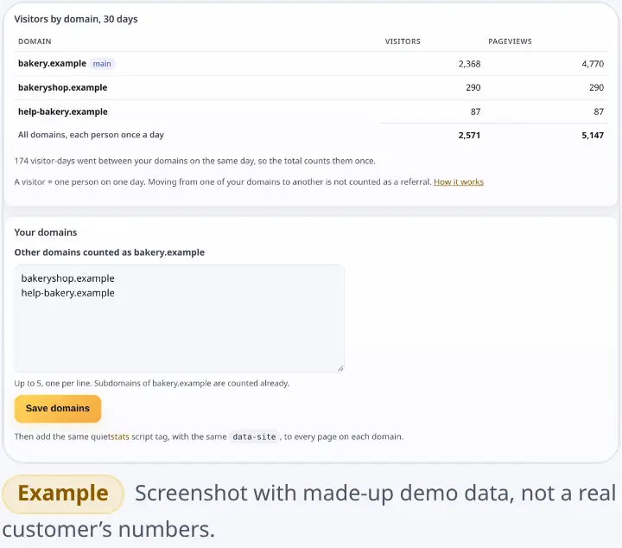Click the data-site code snippet
The height and width of the screenshot is (548, 622).
click(254, 436)
